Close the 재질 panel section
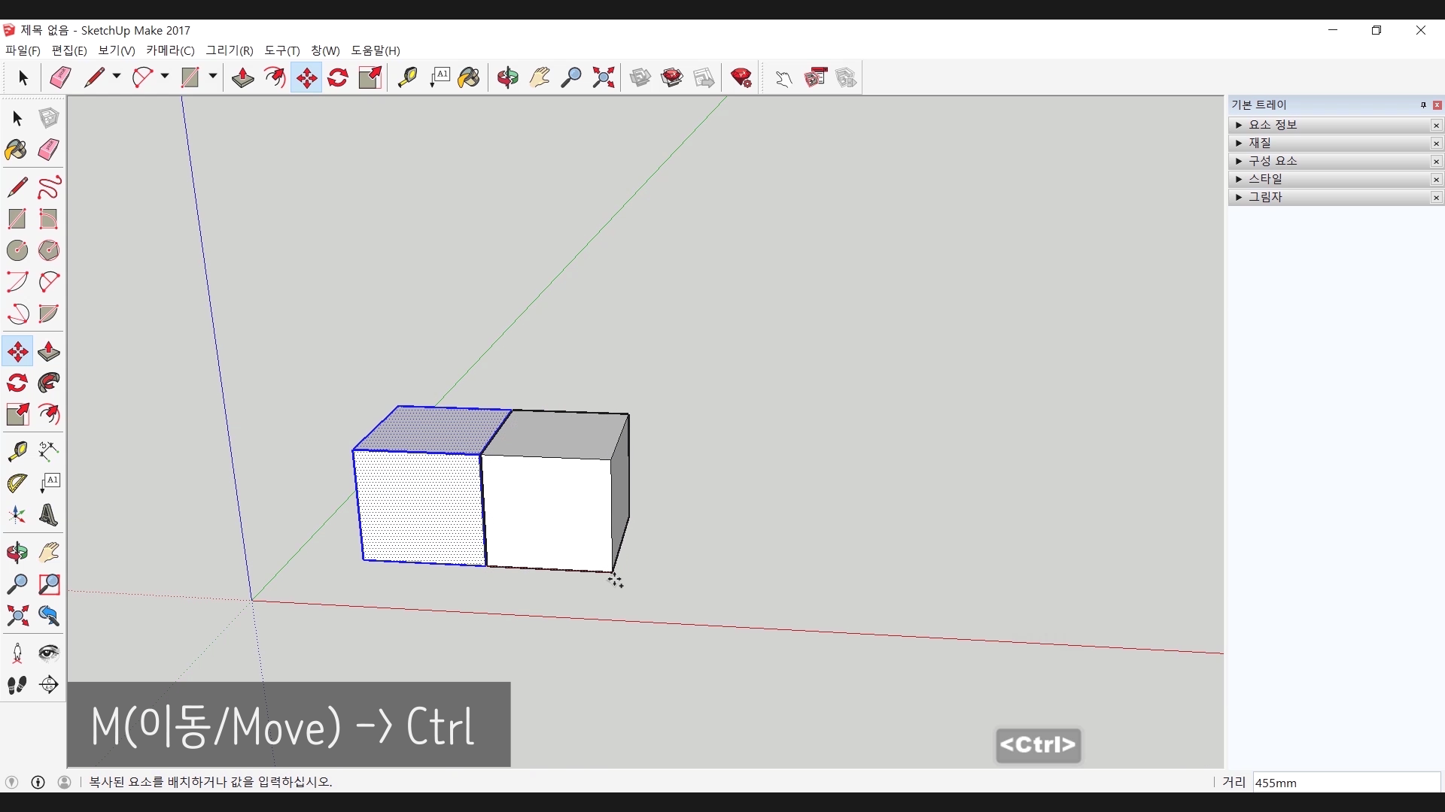This screenshot has height=812, width=1445. click(x=1436, y=143)
